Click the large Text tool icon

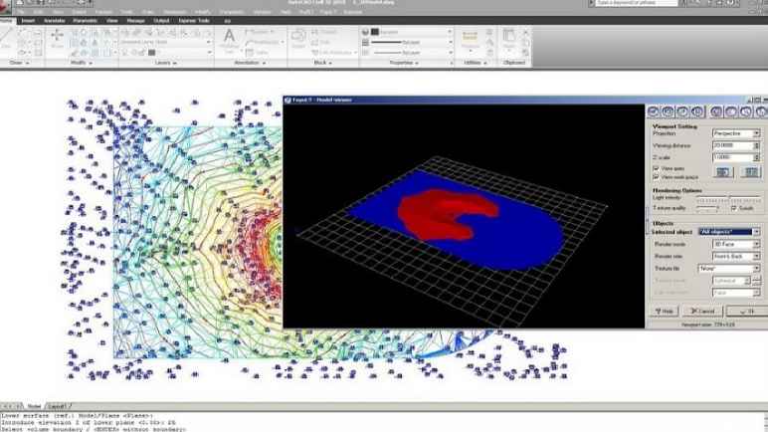[230, 39]
